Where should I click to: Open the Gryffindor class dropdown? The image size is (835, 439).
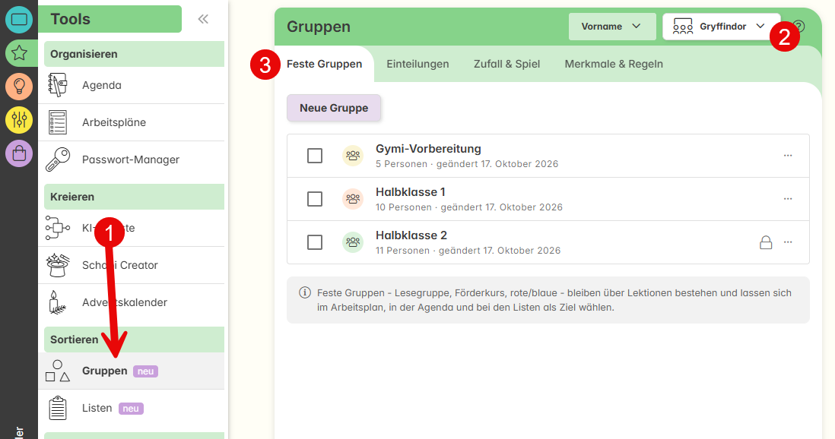point(721,27)
